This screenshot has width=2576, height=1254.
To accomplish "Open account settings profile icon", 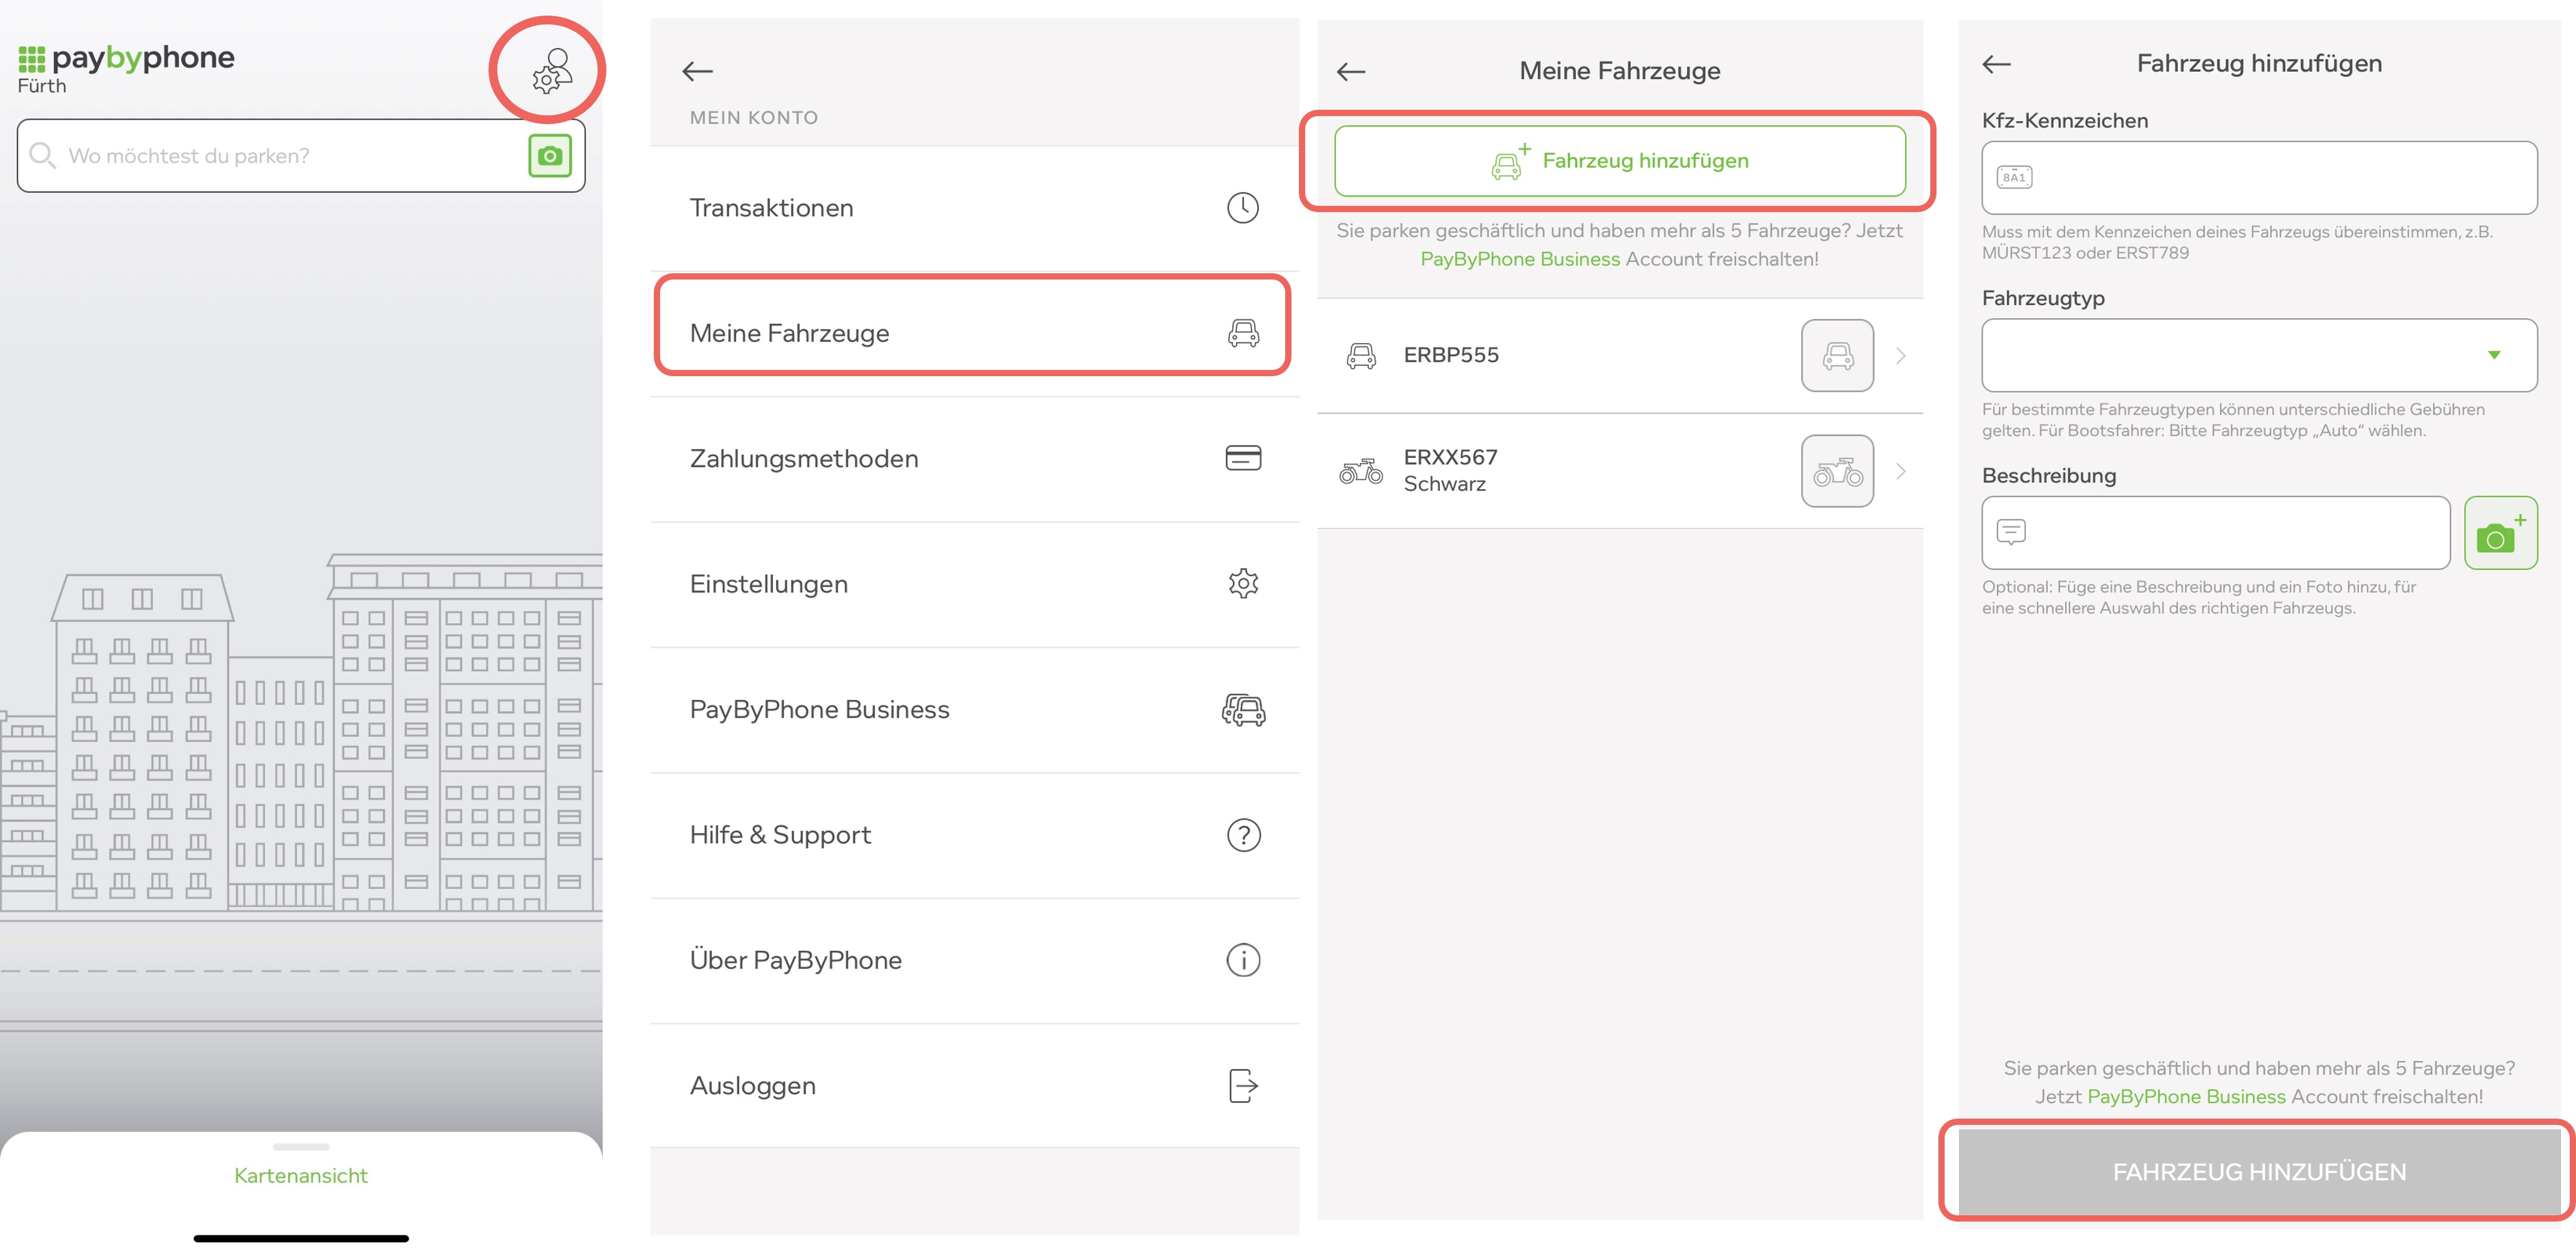I will (552, 71).
